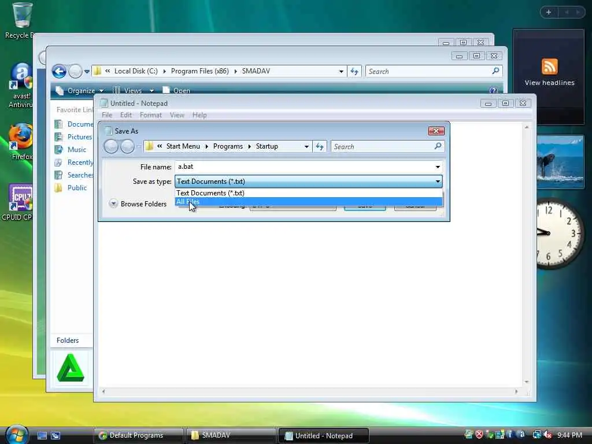Select Firefox desktop shortcut
This screenshot has height=444, width=592.
pyautogui.click(x=21, y=141)
